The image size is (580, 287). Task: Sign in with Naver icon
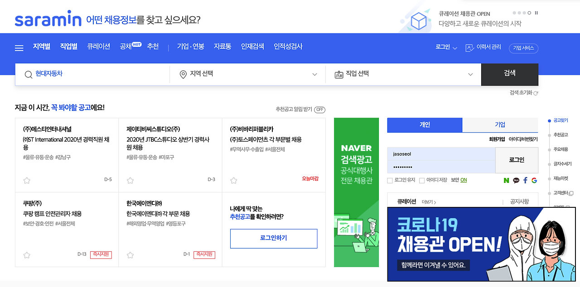506,180
